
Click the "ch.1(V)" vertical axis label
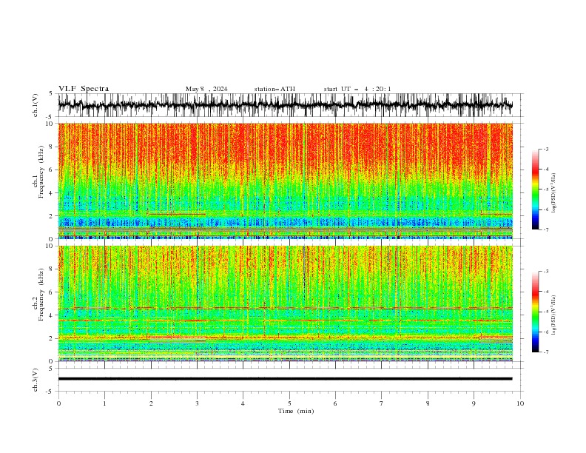[x=36, y=105]
